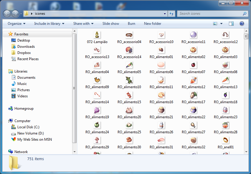Image resolution: width=251 pixels, height=174 pixels.
Task: Select the RO_acessorio11 crystal ball icon
Action: (193, 35)
